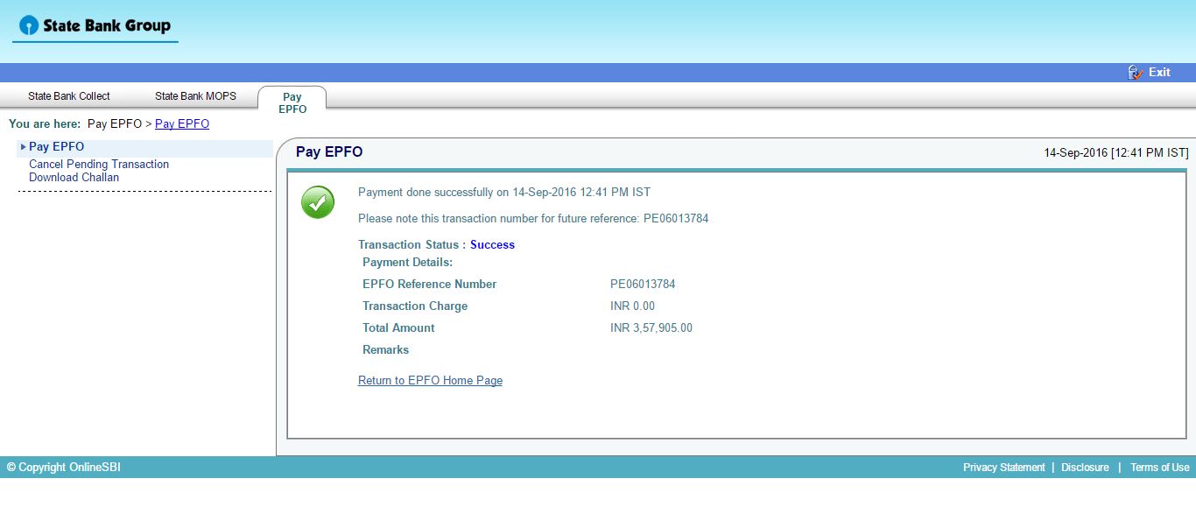Click the Exit link
The height and width of the screenshot is (521, 1196).
click(x=1159, y=73)
